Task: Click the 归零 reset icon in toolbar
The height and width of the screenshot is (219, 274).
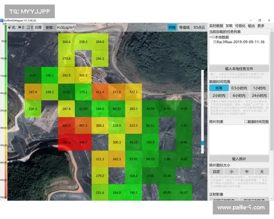Action: point(37,27)
